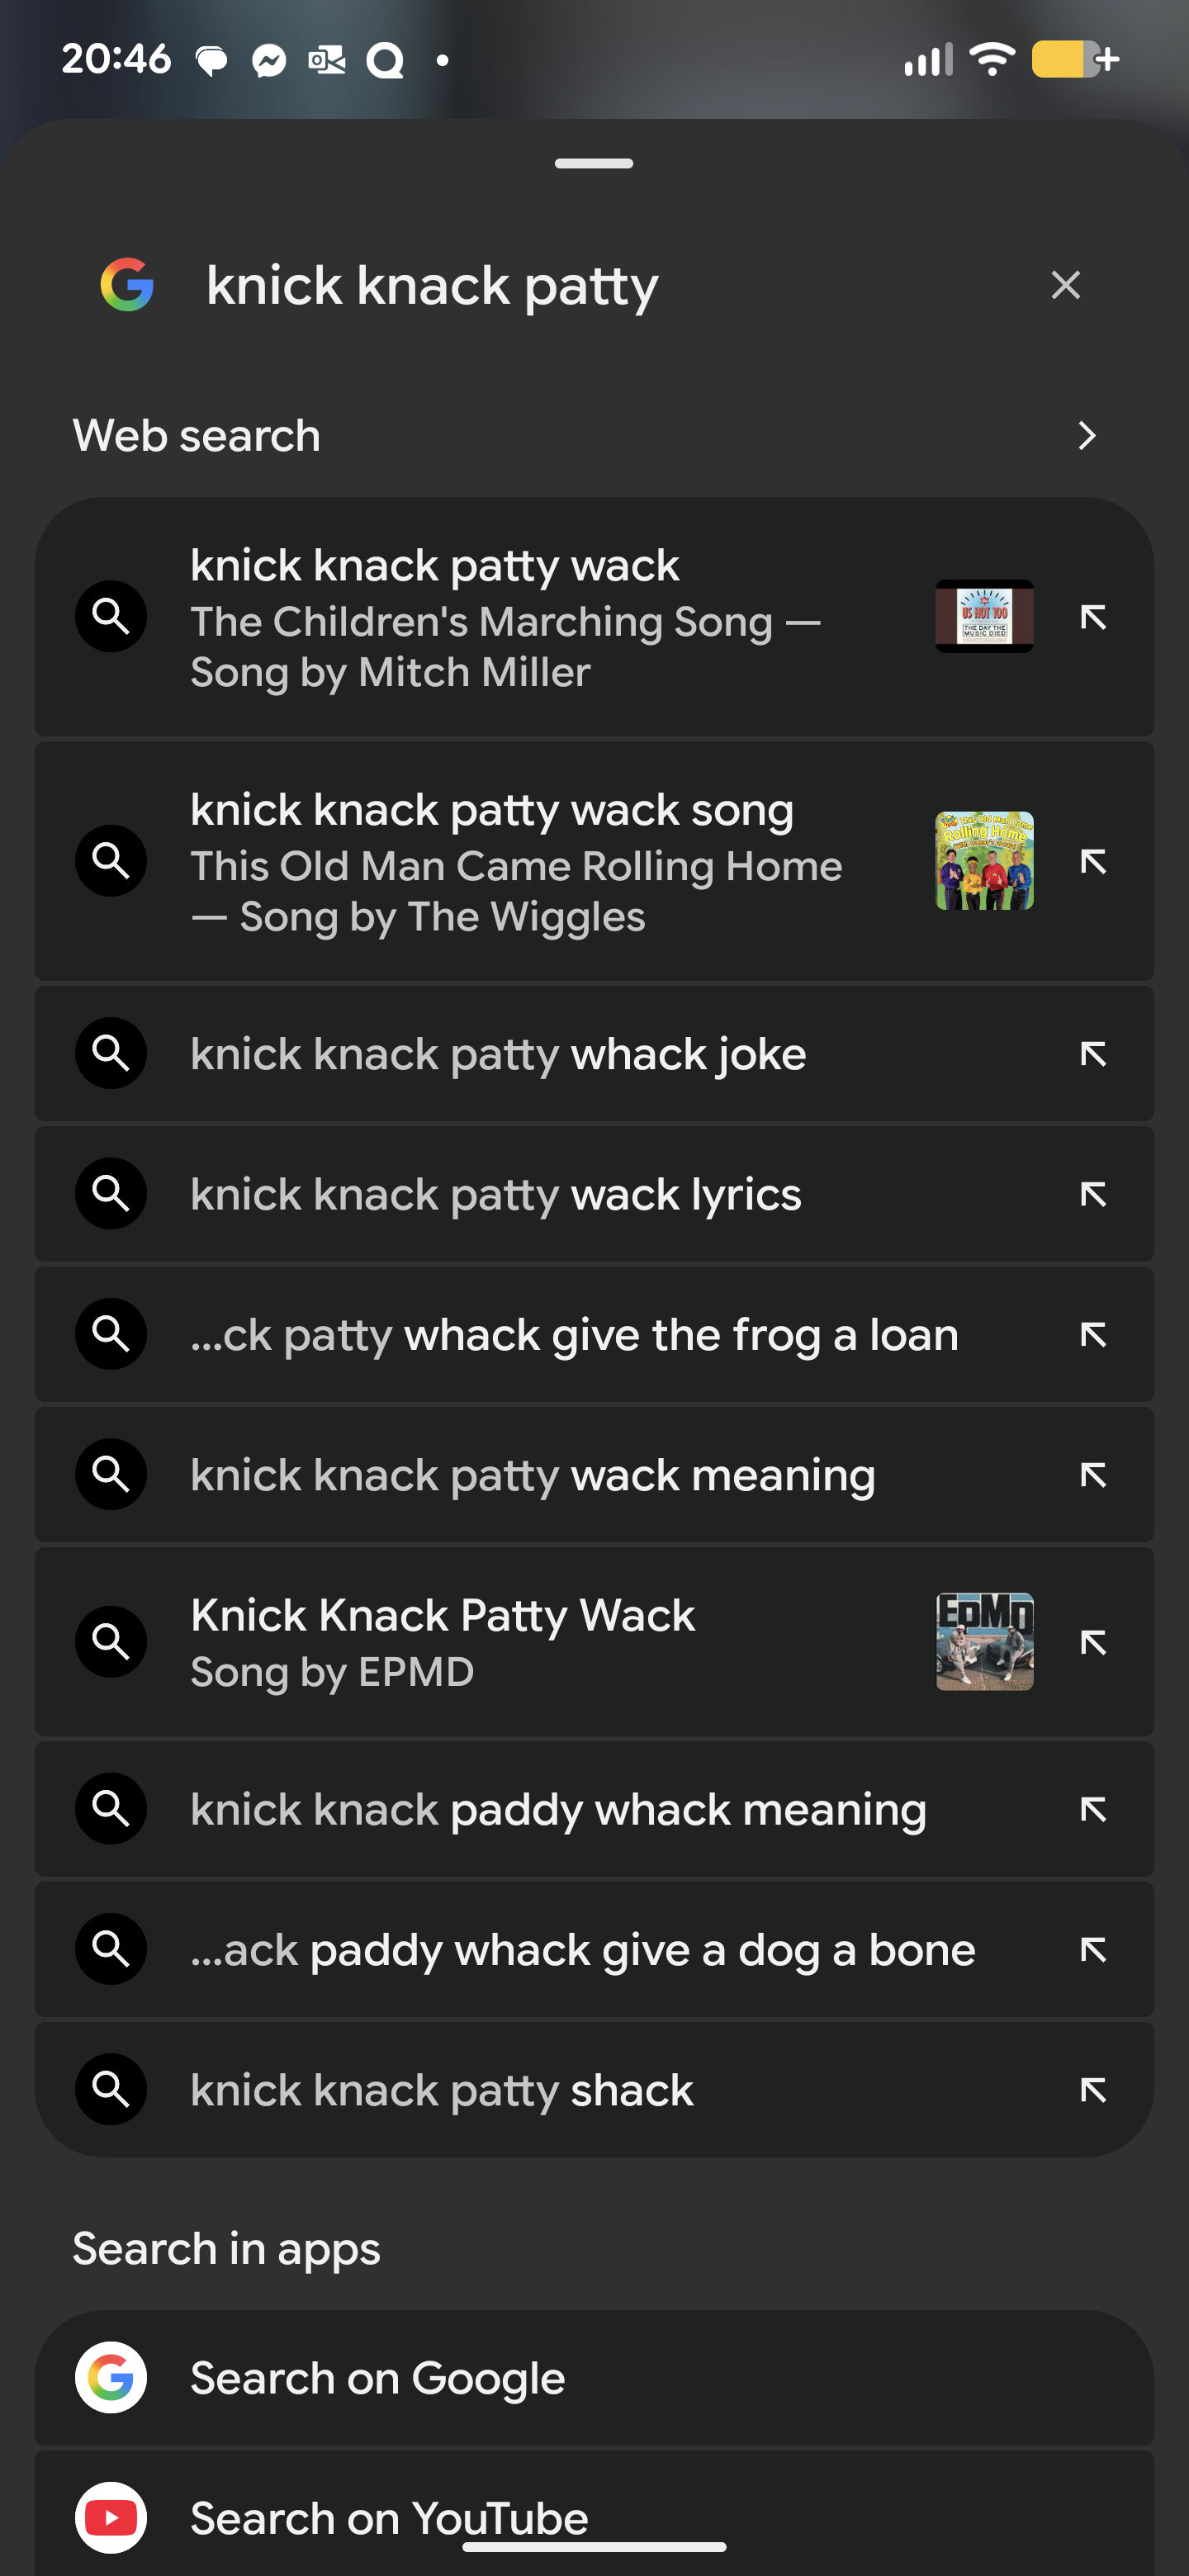
Task: Tap search icon beside 'wack lyrics' suggestion
Action: 111,1194
